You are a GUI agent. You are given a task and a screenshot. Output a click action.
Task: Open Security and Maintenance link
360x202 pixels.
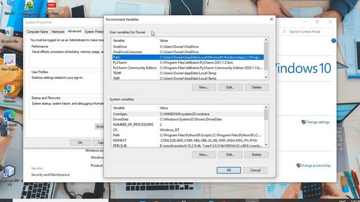pyautogui.click(x=50, y=175)
